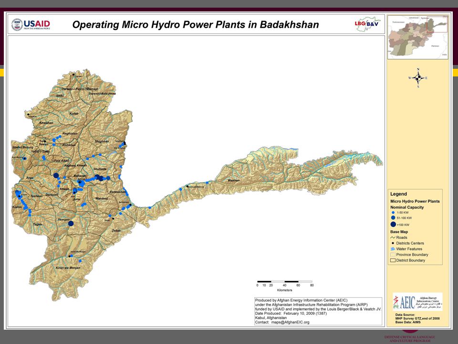The image size is (458, 344).
Task: Select the 1-50 KW legend dot
Action: click(x=393, y=213)
